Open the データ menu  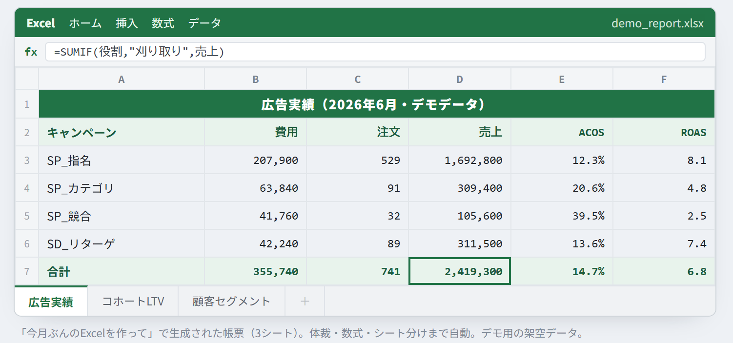[x=205, y=23]
